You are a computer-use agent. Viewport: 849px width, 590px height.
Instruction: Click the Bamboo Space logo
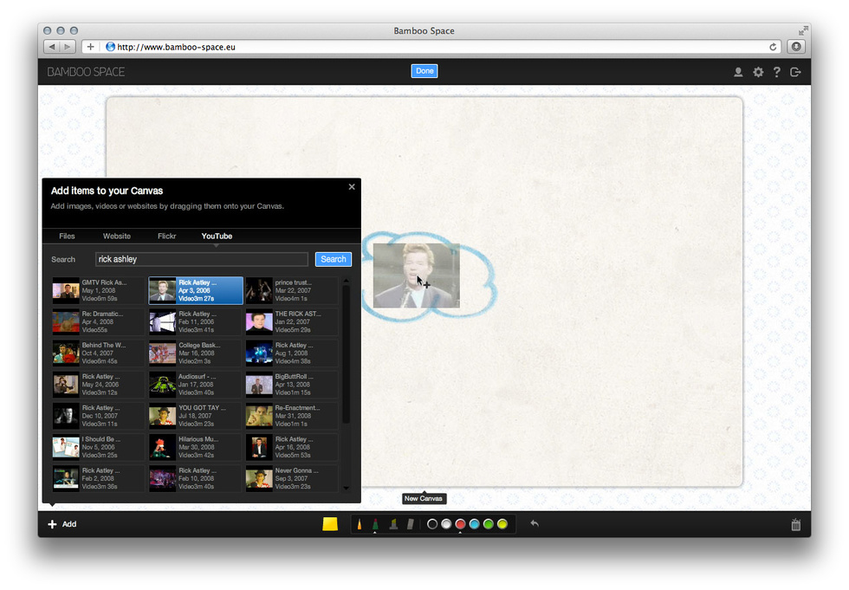tap(86, 72)
